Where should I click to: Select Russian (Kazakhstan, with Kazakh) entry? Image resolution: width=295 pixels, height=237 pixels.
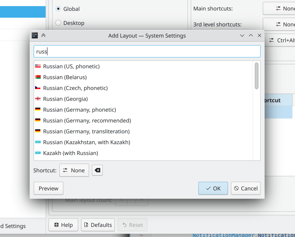click(x=86, y=142)
